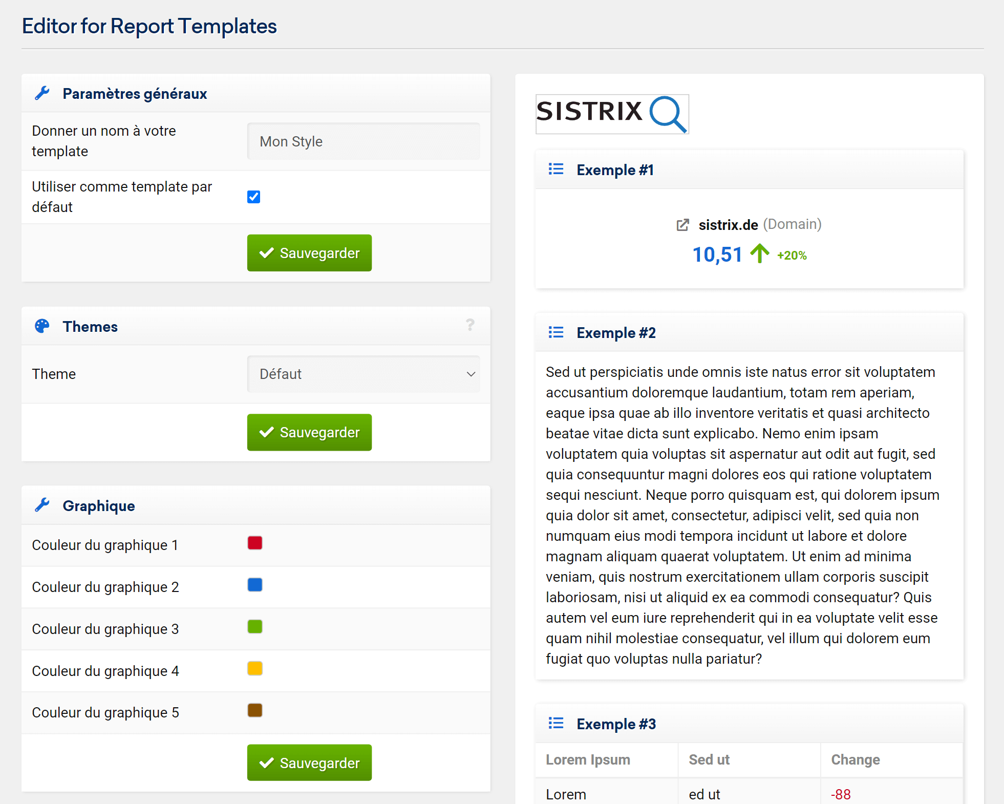This screenshot has height=804, width=1004.
Task: Click the Lorem ipsum paragraph in Exemple #2
Action: pos(742,515)
